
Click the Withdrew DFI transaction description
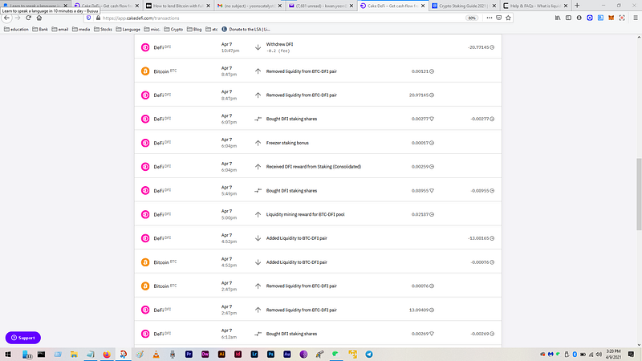(279, 44)
